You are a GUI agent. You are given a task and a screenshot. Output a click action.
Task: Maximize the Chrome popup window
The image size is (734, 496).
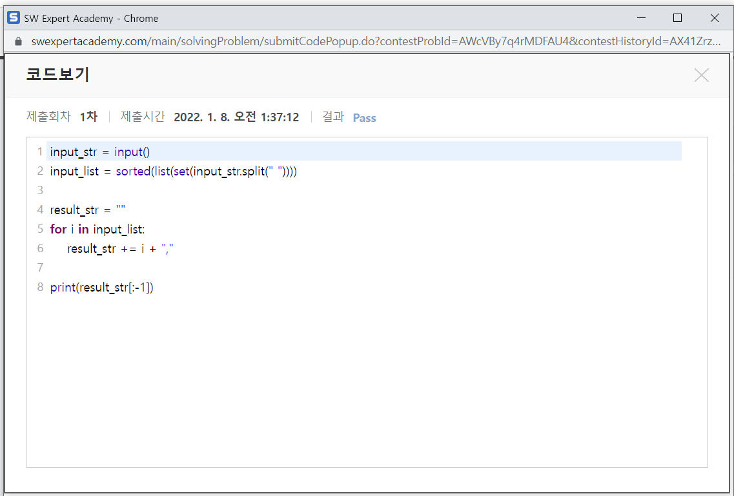[x=677, y=18]
